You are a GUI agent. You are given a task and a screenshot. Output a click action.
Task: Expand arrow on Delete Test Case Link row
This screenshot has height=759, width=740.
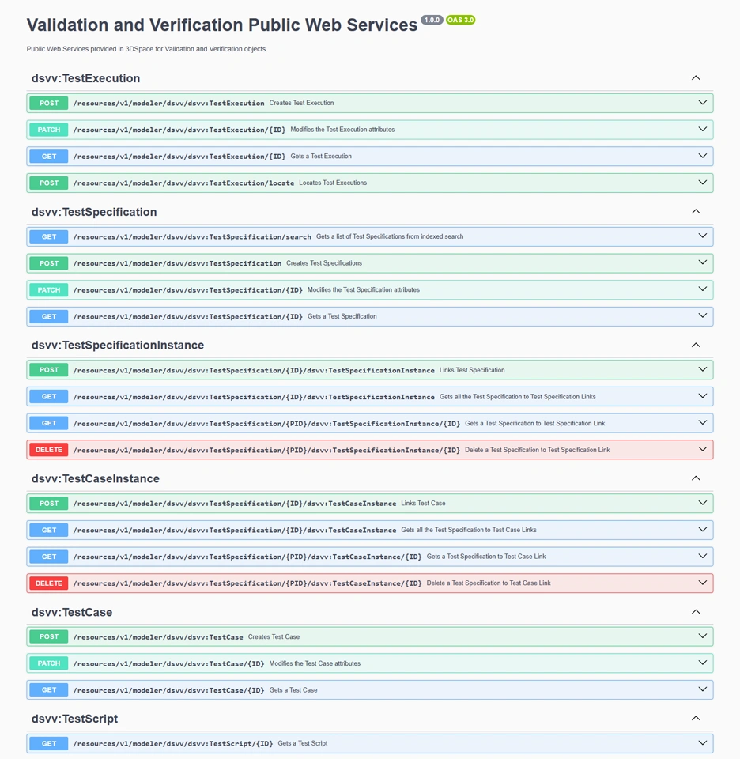click(702, 583)
